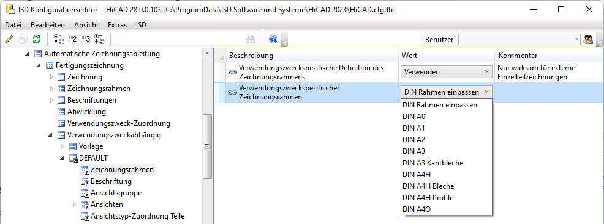Image resolution: width=604 pixels, height=224 pixels.
Task: Pick the plain DIN A4H option
Action: [447, 174]
